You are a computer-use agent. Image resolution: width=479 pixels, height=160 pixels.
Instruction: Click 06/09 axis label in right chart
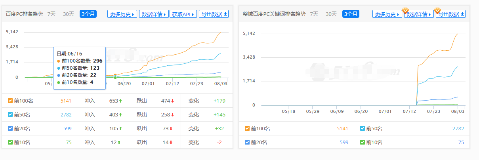click(337, 111)
